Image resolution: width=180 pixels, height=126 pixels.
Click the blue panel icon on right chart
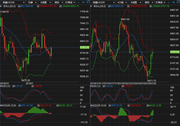(173, 2)
